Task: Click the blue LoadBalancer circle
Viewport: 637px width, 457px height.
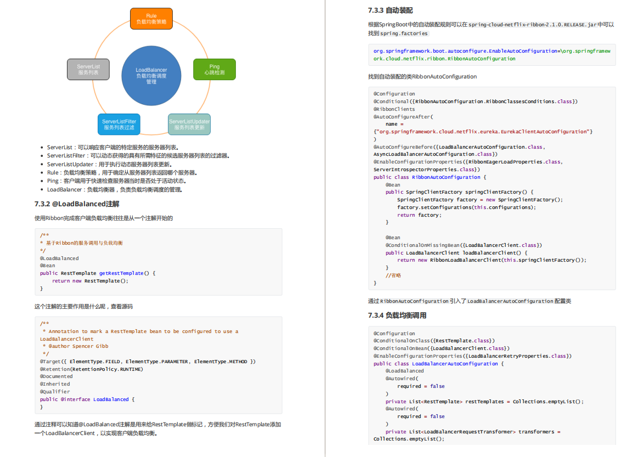Action: [151, 76]
